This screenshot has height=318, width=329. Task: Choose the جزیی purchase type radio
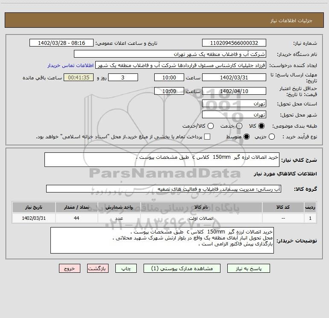(x=271, y=137)
